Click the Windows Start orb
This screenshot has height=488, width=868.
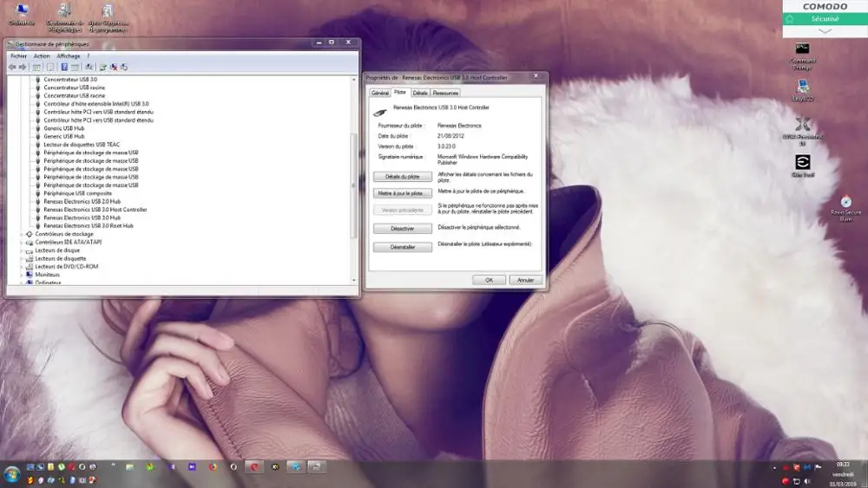click(x=12, y=473)
